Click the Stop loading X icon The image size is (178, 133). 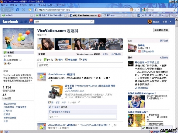(24, 10)
